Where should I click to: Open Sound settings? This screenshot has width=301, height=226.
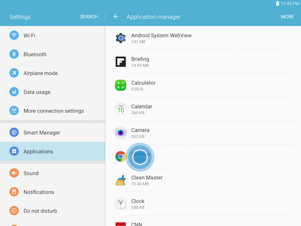click(x=53, y=173)
